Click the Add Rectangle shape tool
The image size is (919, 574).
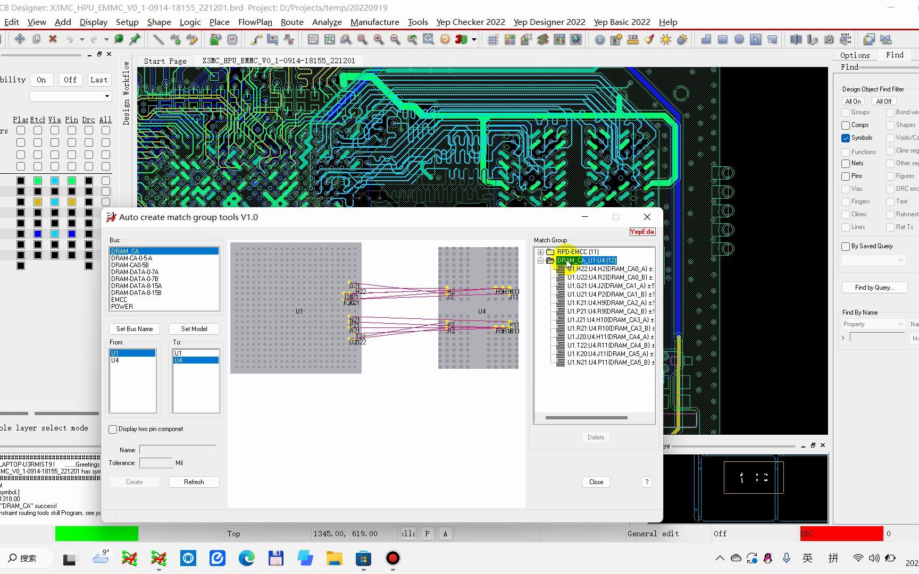(723, 39)
